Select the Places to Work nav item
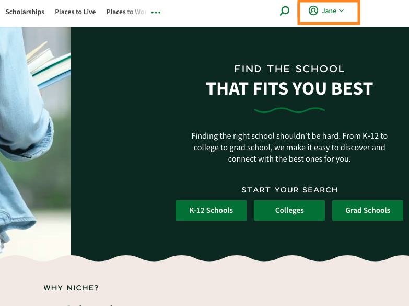 (126, 12)
